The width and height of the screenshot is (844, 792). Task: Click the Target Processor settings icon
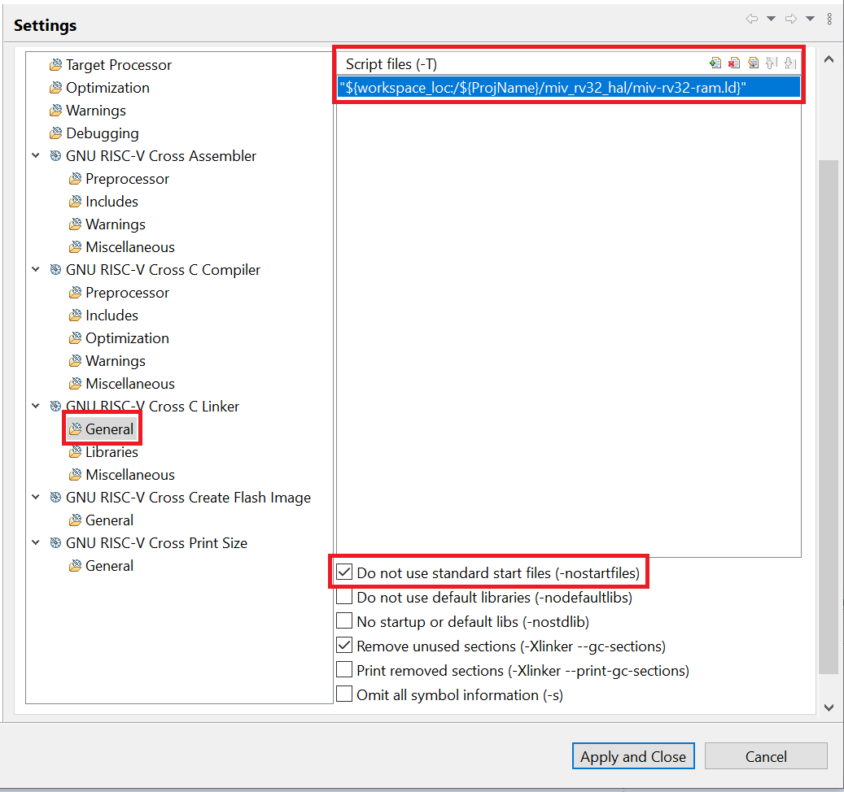pyautogui.click(x=55, y=65)
